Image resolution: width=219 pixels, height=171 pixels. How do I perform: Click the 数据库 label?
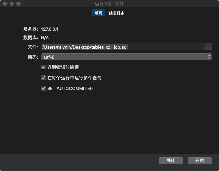pyautogui.click(x=30, y=38)
